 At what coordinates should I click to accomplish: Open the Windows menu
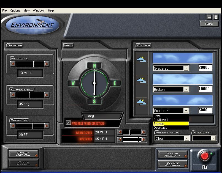(x=39, y=10)
